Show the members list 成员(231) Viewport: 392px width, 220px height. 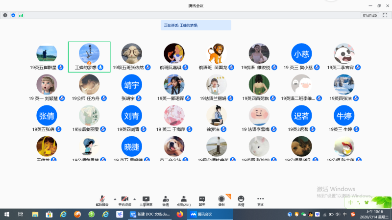pos(183,199)
